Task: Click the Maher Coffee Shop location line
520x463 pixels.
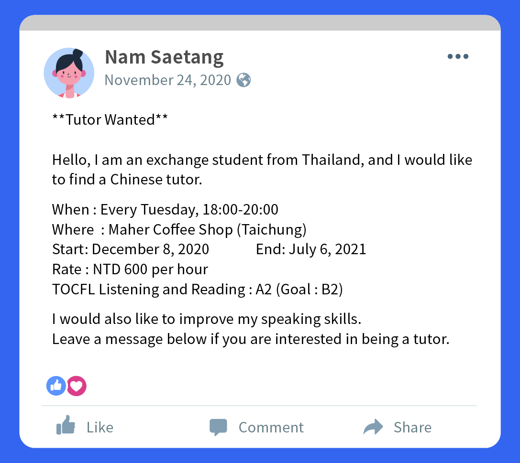Action: [179, 229]
